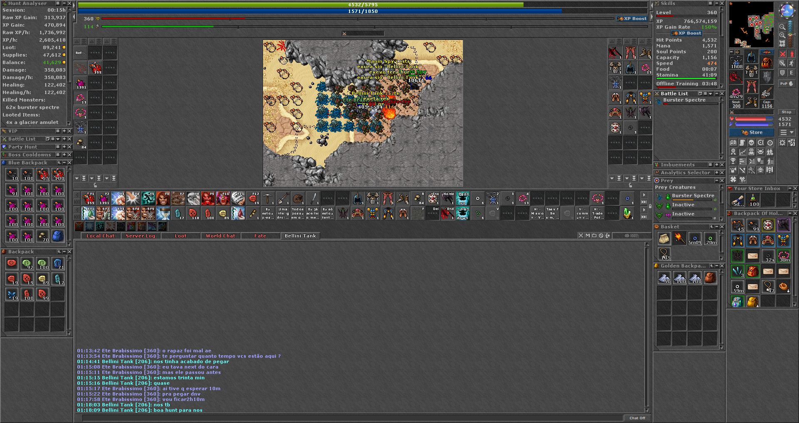This screenshot has height=423, width=799.
Task: Select the red standing figure stance
Action: pyautogui.click(x=792, y=54)
